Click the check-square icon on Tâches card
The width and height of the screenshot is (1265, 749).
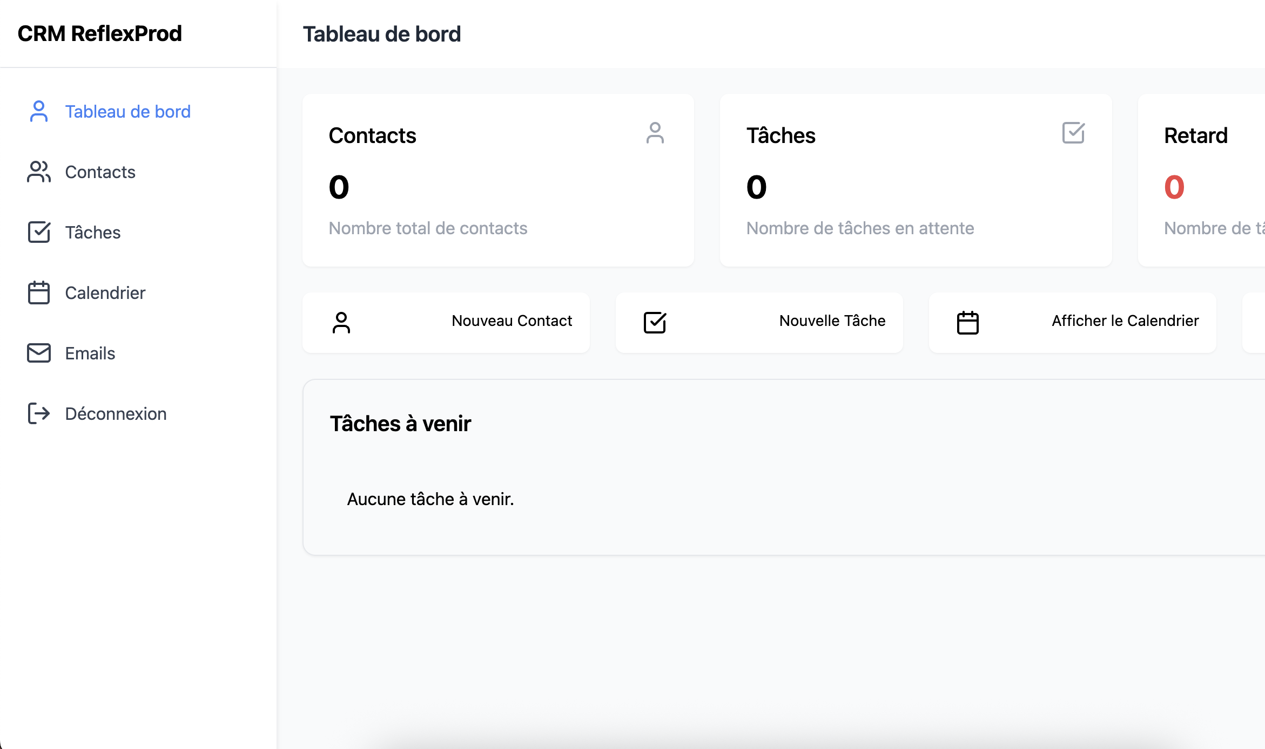coord(1073,133)
